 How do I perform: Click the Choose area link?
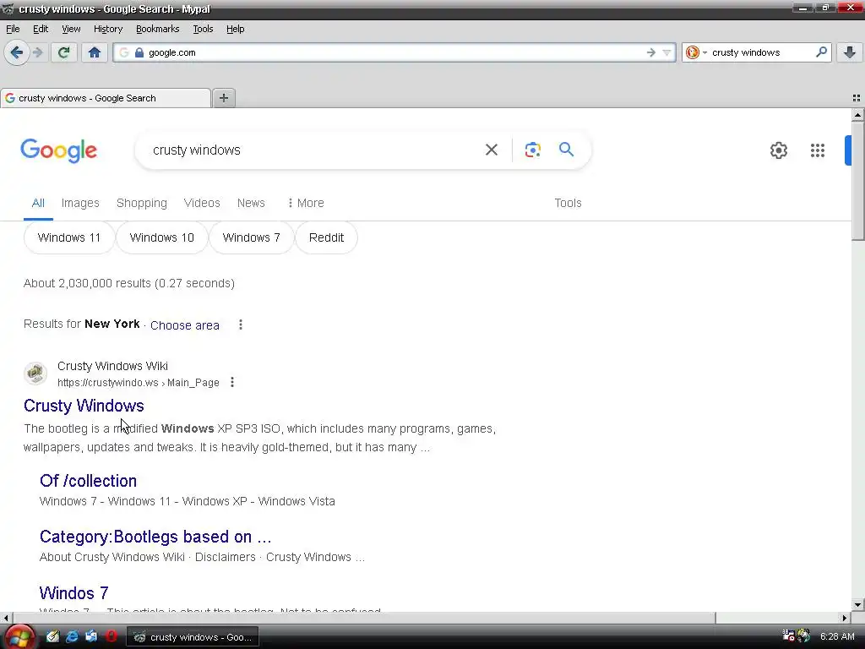[x=185, y=325]
